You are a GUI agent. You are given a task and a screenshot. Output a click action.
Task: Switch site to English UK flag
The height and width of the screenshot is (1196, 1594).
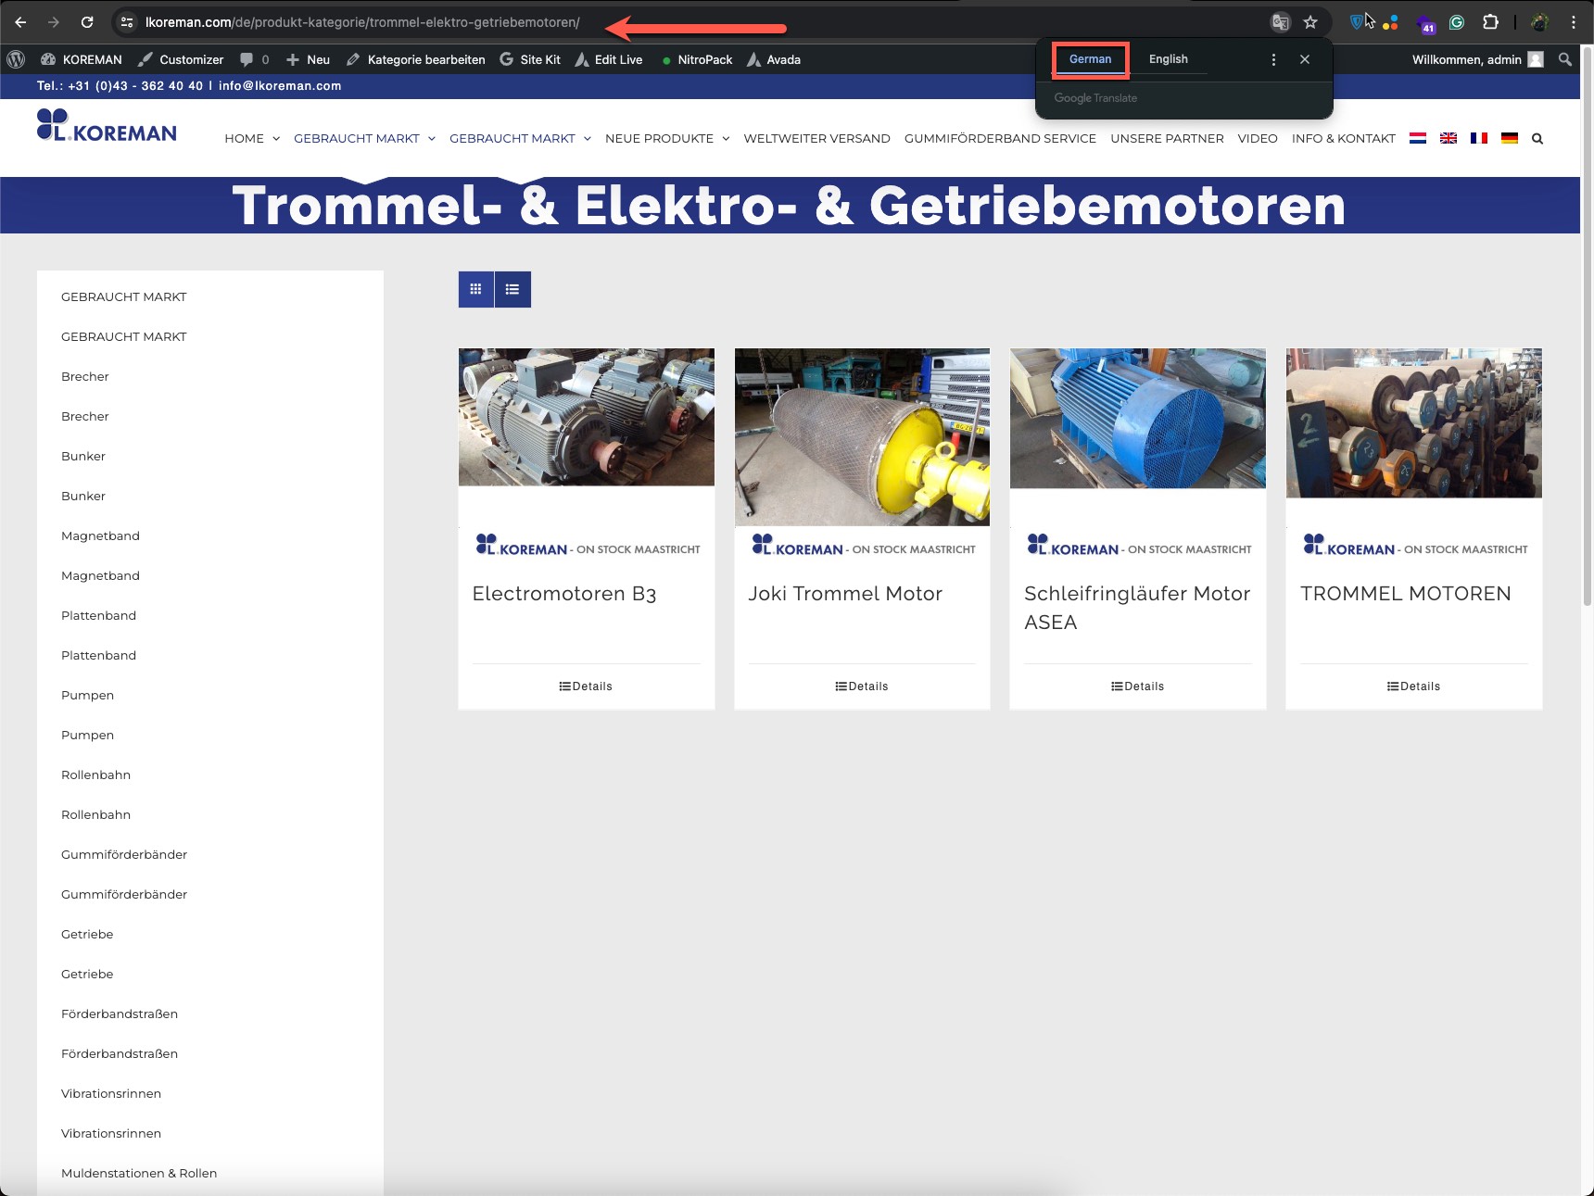coord(1449,138)
